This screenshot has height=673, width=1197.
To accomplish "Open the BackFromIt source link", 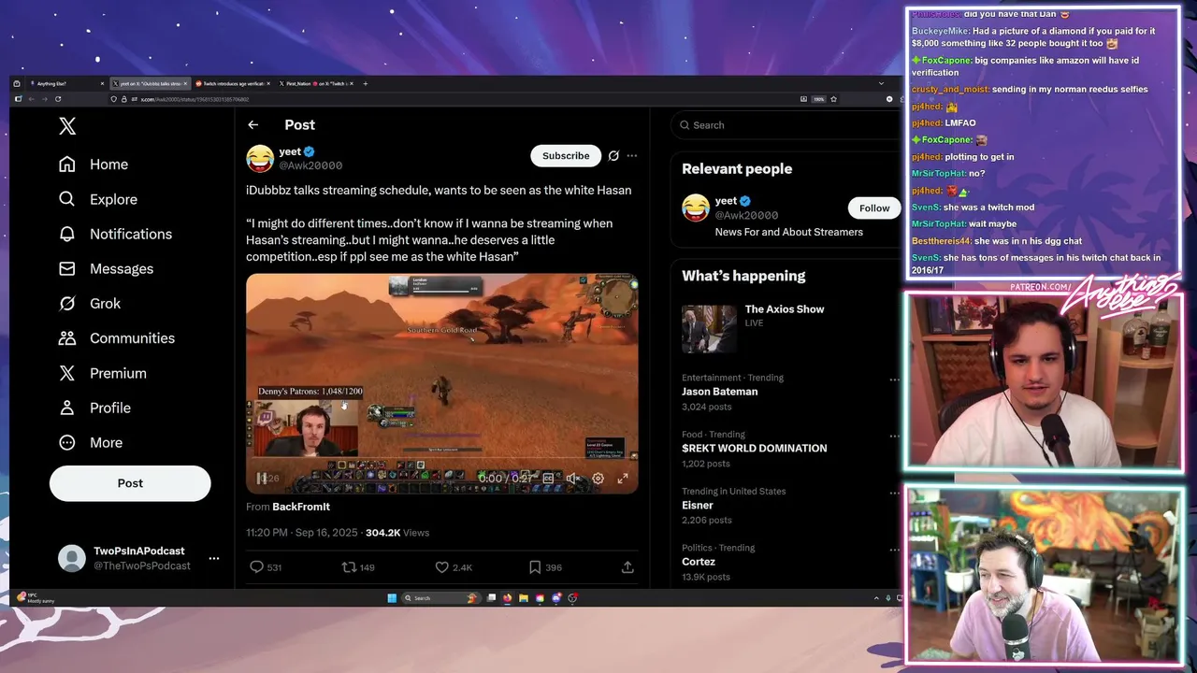I will (301, 507).
